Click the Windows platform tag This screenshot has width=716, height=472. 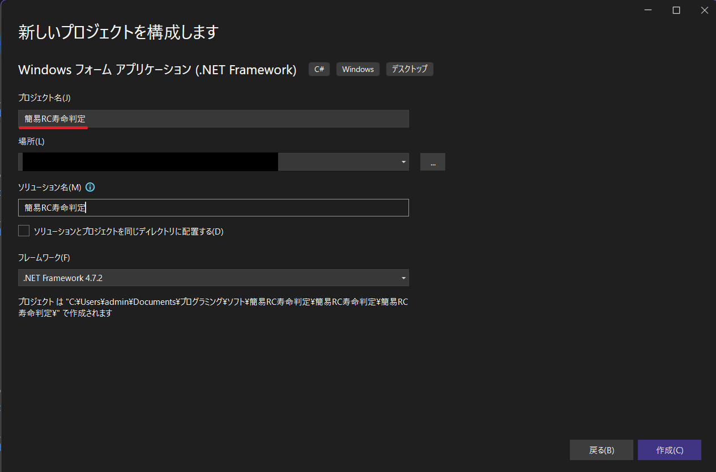(x=358, y=69)
